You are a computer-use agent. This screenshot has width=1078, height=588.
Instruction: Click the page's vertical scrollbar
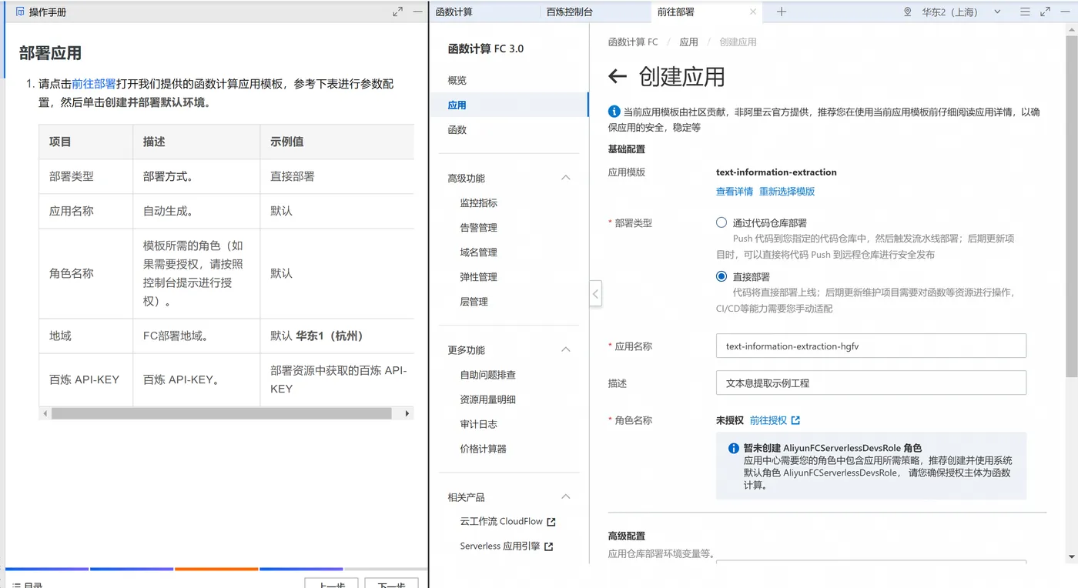1072,208
